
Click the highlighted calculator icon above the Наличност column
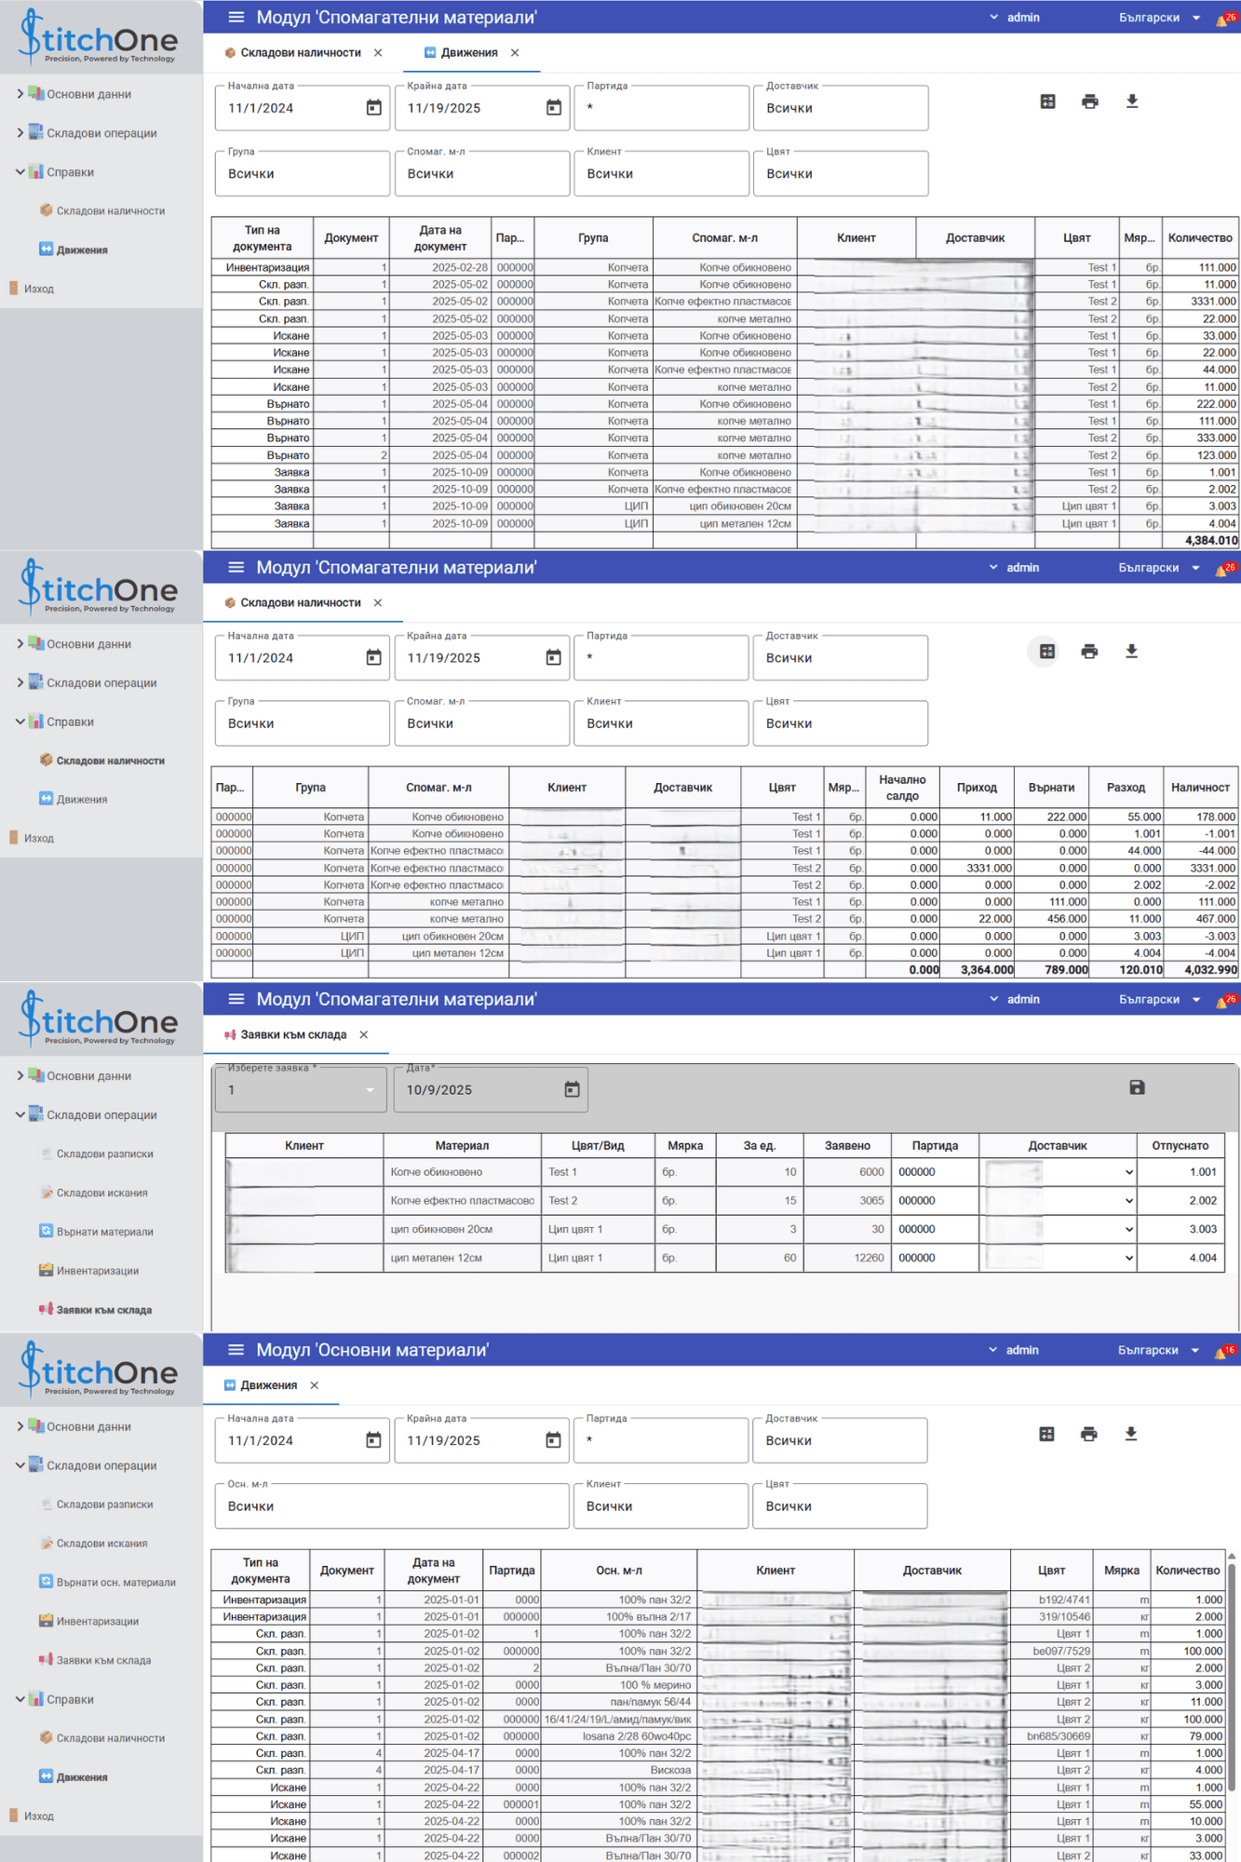click(1047, 652)
